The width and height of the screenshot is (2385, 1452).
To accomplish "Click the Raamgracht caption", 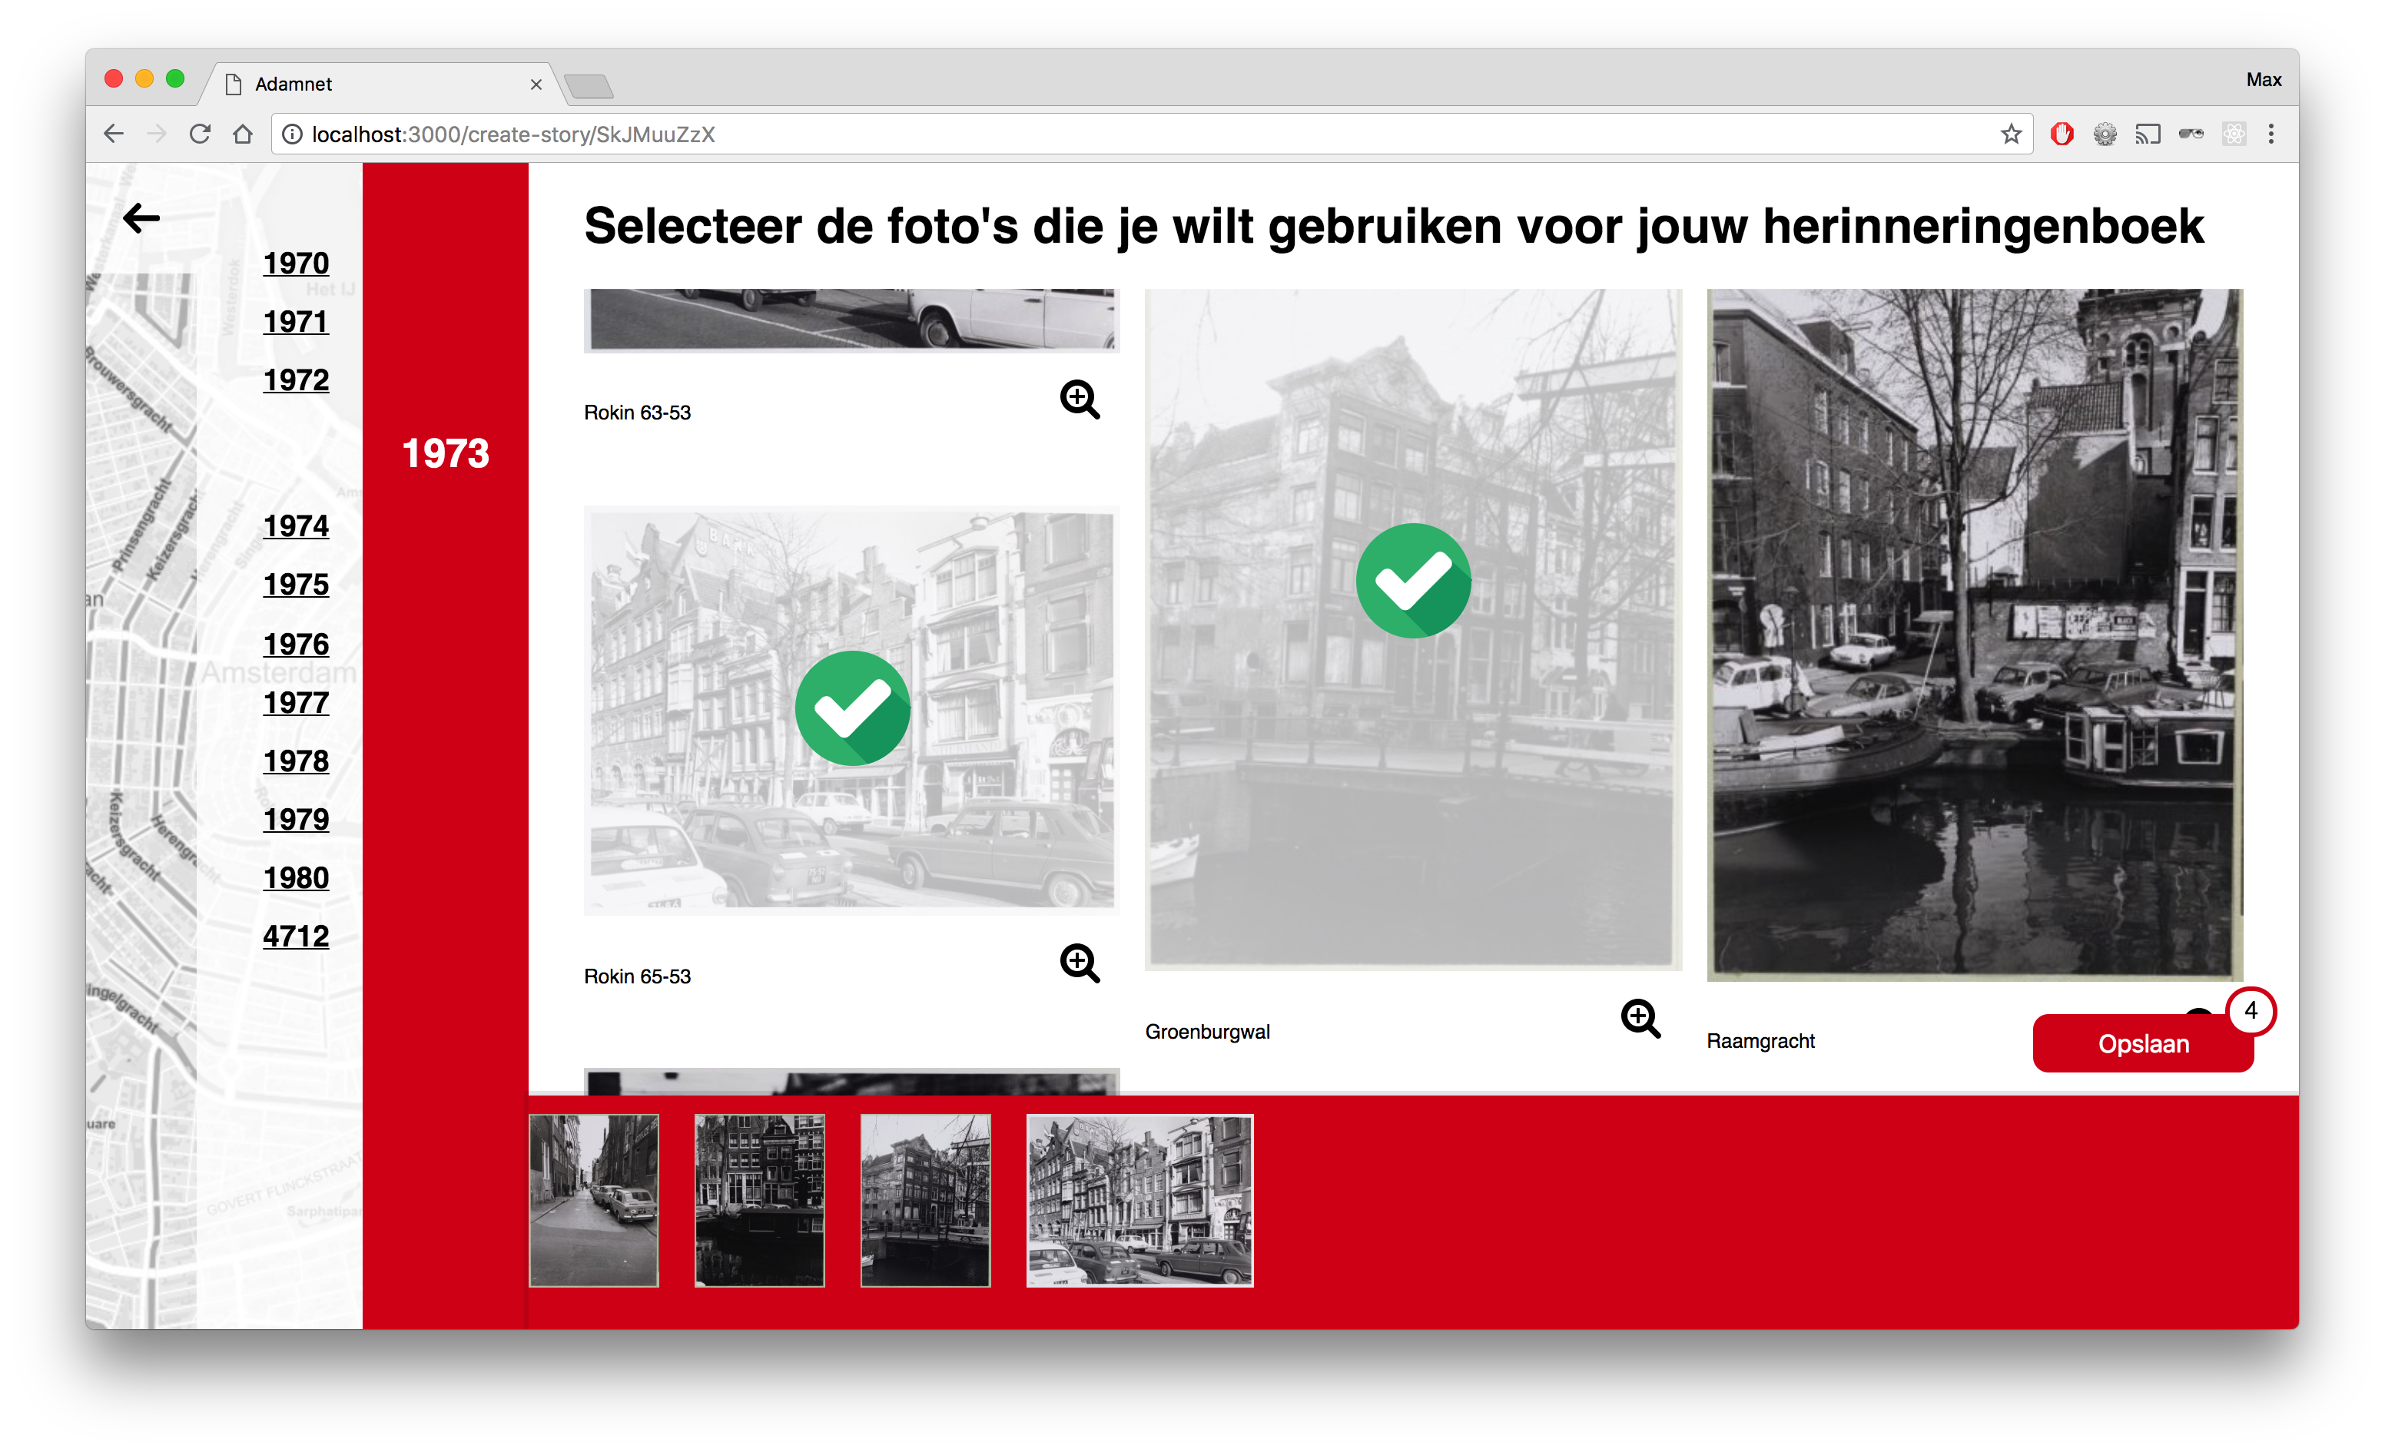I will click(x=1760, y=1040).
